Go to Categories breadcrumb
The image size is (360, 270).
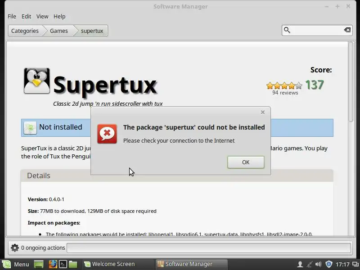click(x=25, y=31)
